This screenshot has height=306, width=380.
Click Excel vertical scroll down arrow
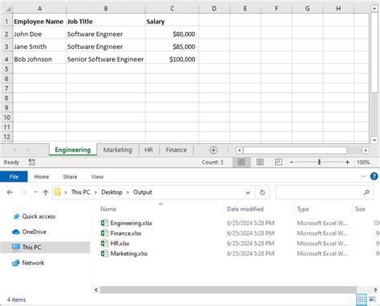tap(374, 140)
